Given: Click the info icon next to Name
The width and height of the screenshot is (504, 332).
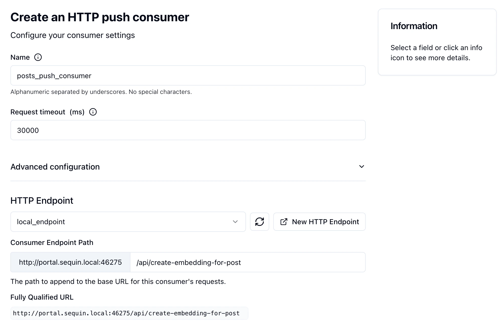Looking at the screenshot, I should pos(38,57).
